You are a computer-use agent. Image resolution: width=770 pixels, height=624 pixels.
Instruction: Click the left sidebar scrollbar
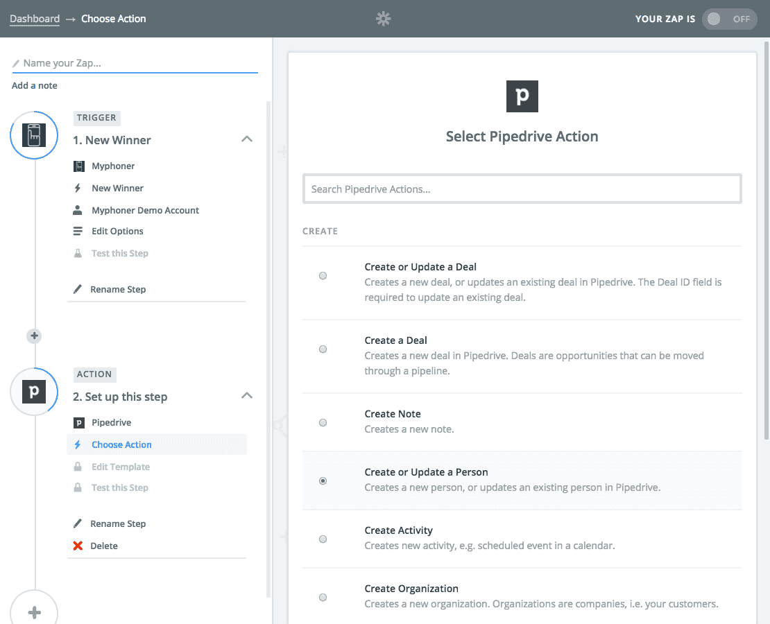click(x=268, y=349)
